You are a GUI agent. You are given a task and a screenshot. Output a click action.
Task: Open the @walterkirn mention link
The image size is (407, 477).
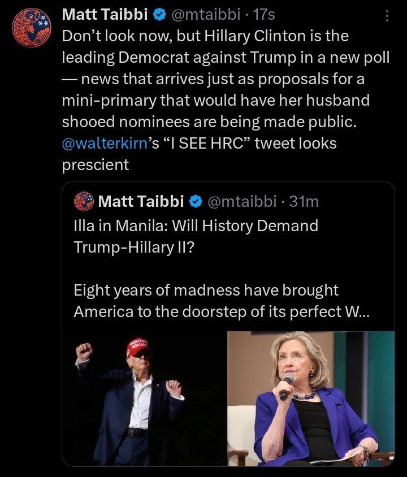coord(105,144)
